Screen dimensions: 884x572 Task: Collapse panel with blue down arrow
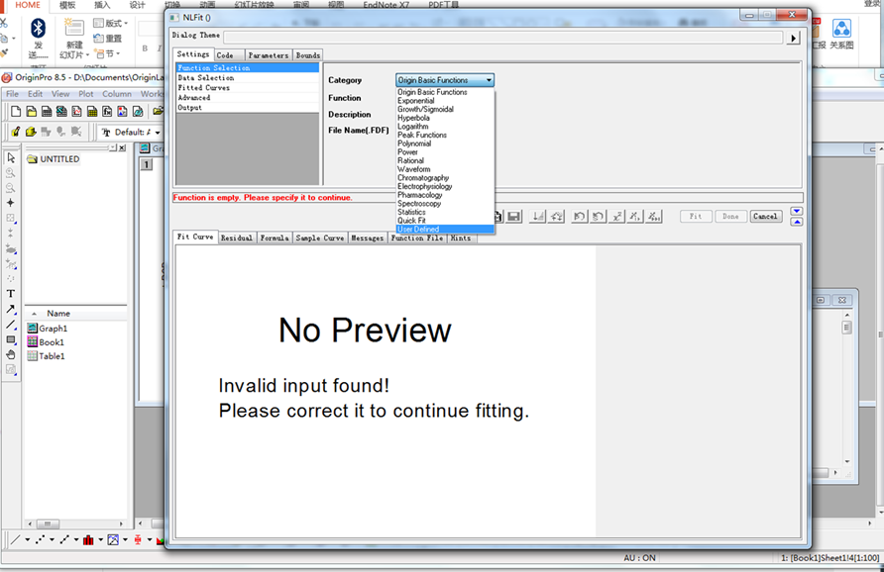(797, 211)
